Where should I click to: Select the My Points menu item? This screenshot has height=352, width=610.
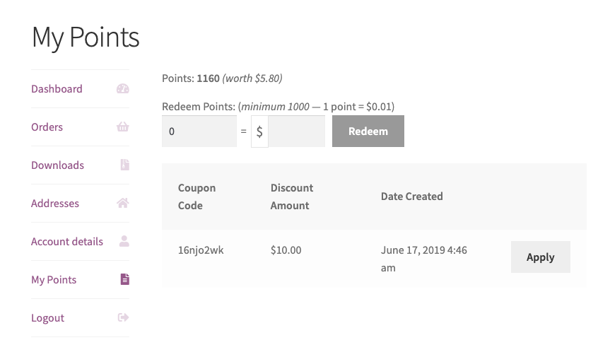click(54, 279)
